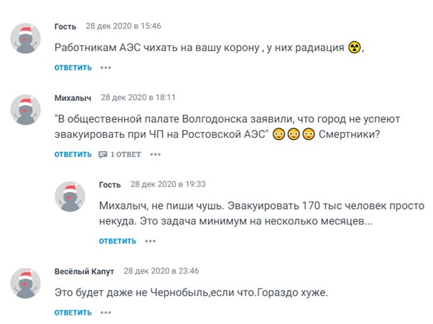Click the username Михалыч
The image size is (433, 324).
tap(72, 97)
